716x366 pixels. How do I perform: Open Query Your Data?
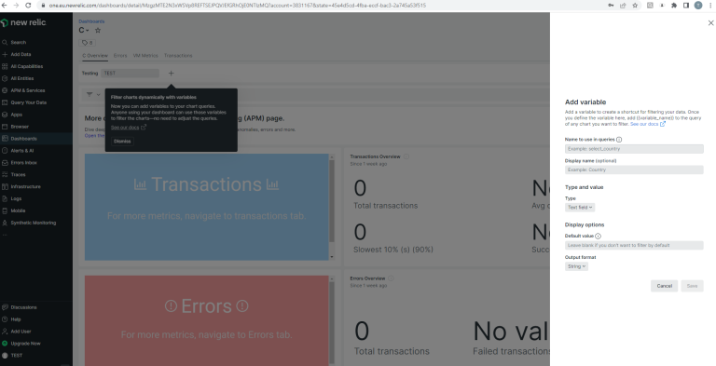click(x=24, y=102)
